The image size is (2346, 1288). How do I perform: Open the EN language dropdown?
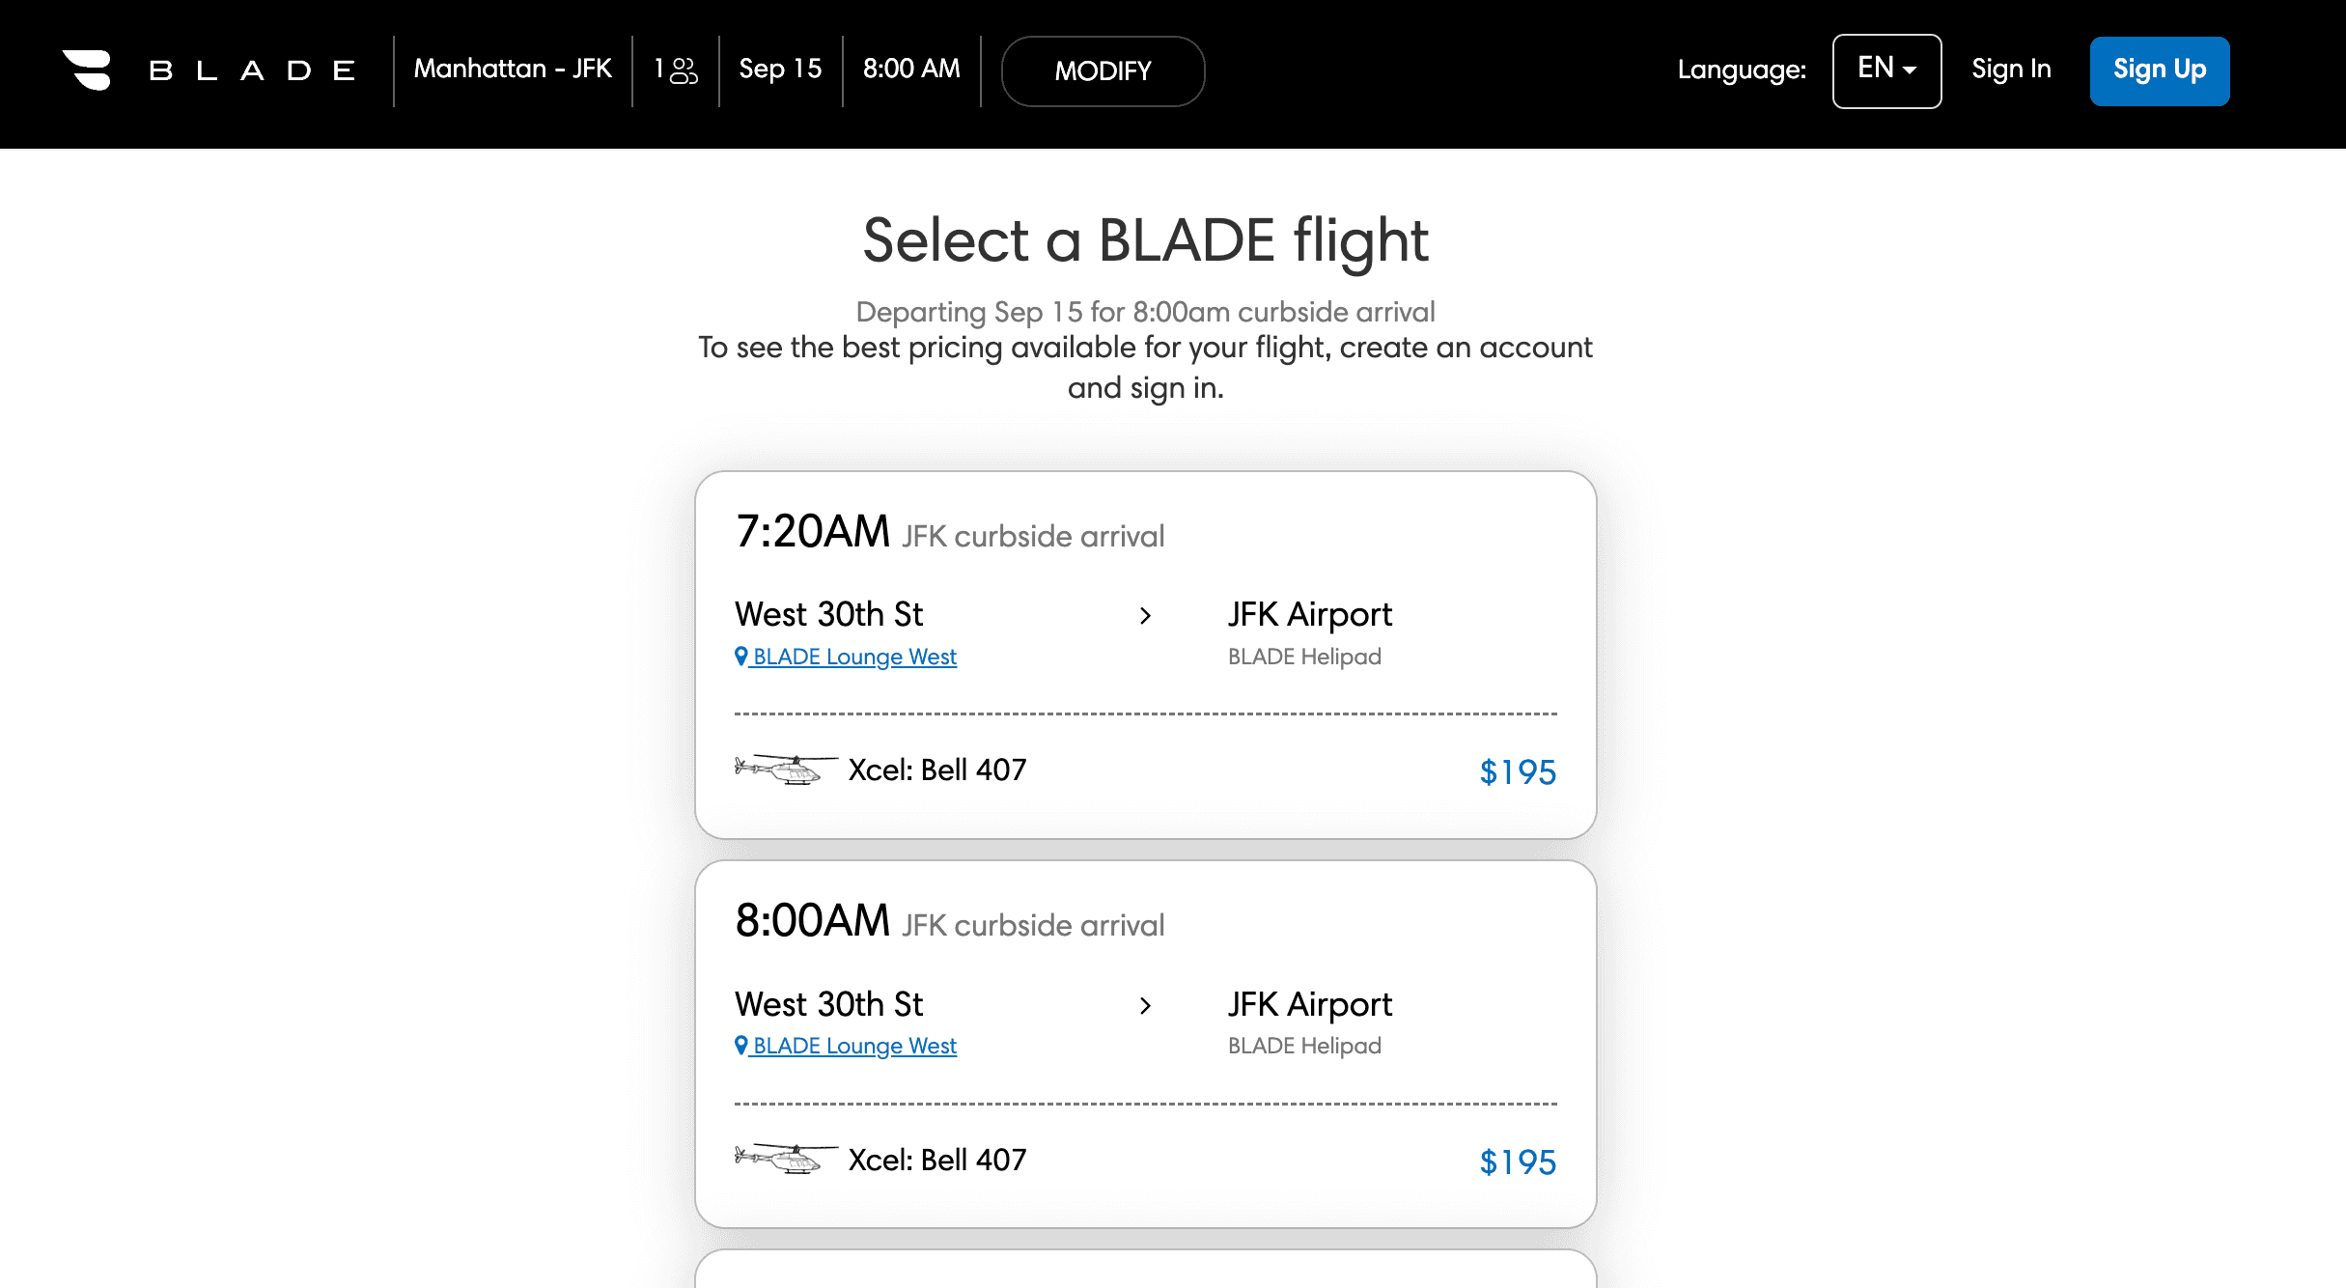(1886, 70)
